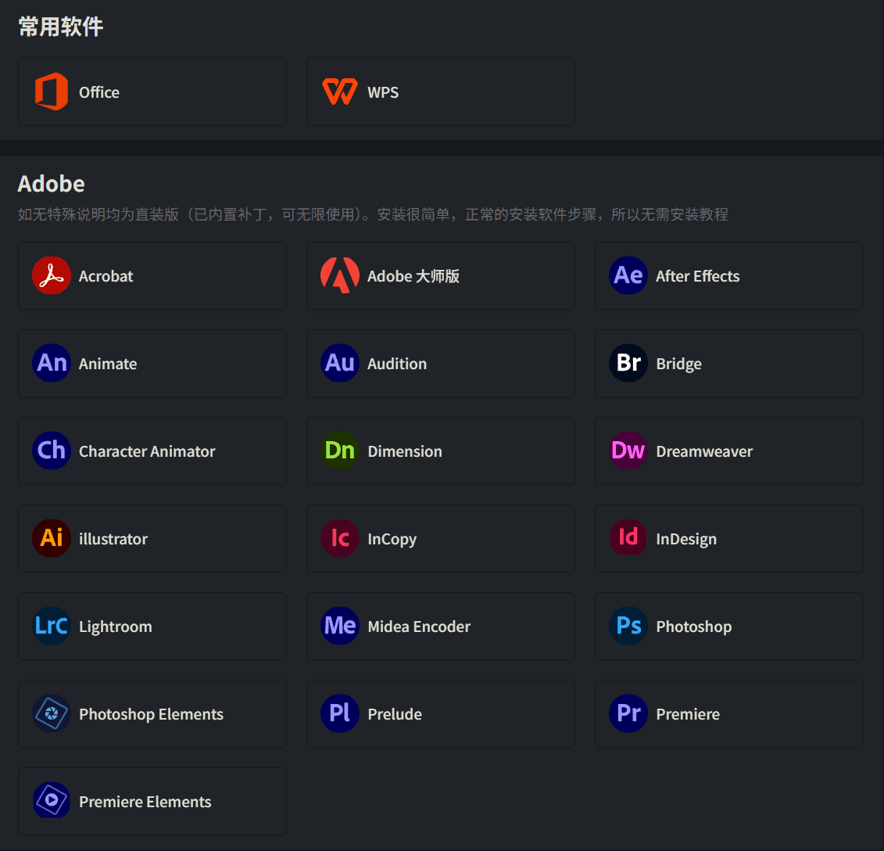Open the Character Animator entry
This screenshot has height=851, width=884.
pos(152,451)
